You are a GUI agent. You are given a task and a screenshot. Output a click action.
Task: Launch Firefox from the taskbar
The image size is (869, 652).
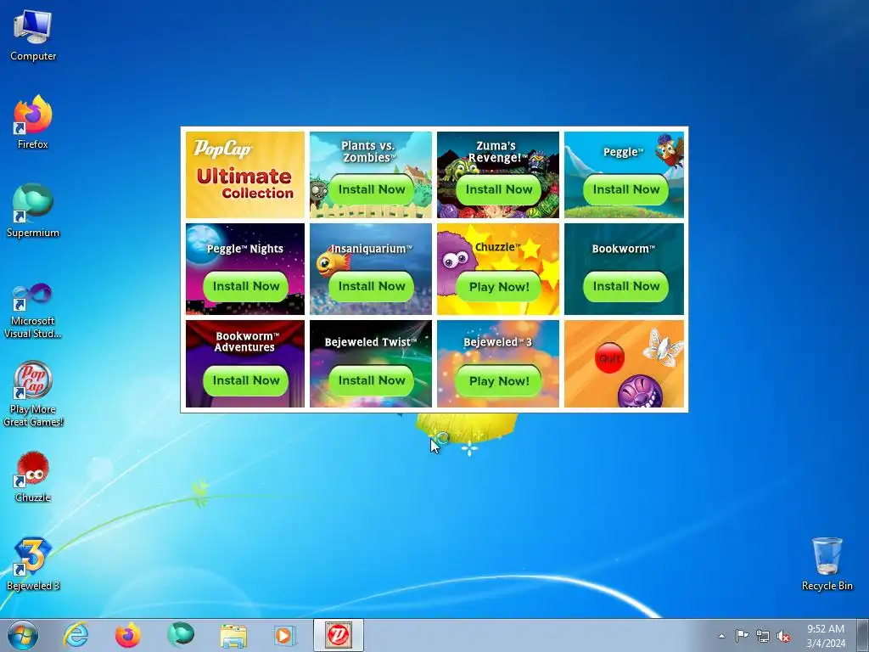pos(127,635)
